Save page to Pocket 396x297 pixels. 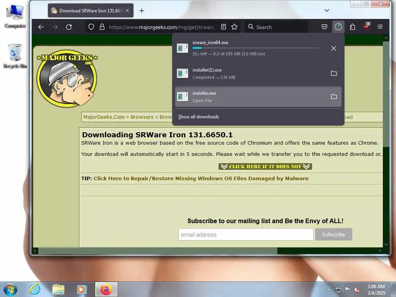point(324,27)
